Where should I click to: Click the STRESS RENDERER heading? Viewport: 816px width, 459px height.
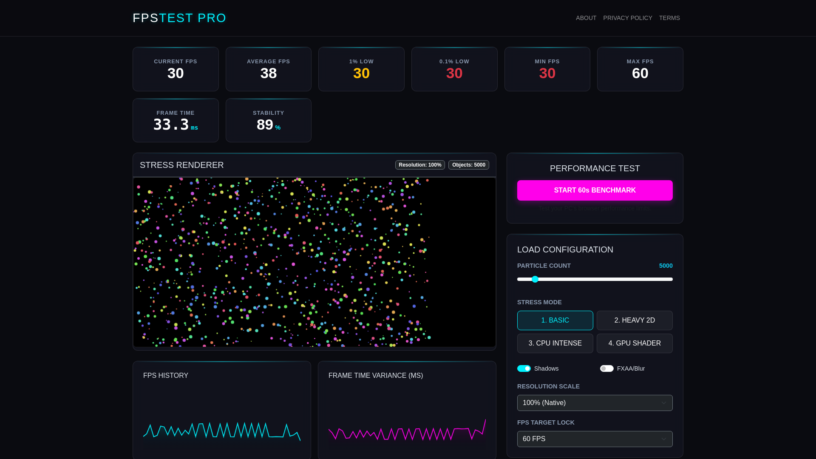pyautogui.click(x=181, y=165)
